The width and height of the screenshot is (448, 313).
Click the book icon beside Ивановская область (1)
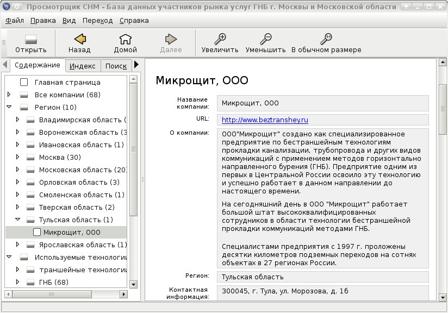[x=30, y=145]
